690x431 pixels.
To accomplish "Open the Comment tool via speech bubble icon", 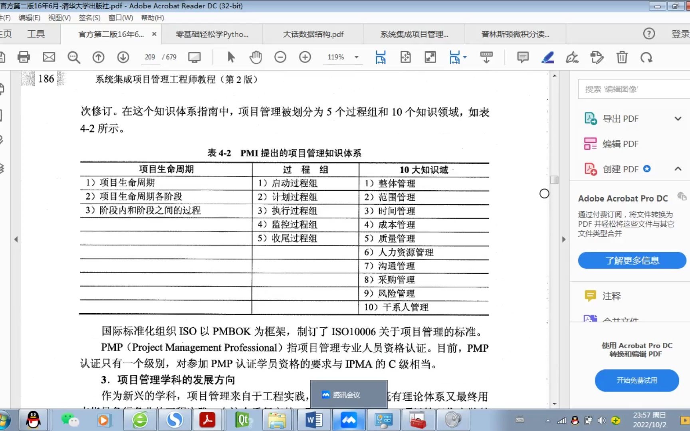I will (x=522, y=57).
